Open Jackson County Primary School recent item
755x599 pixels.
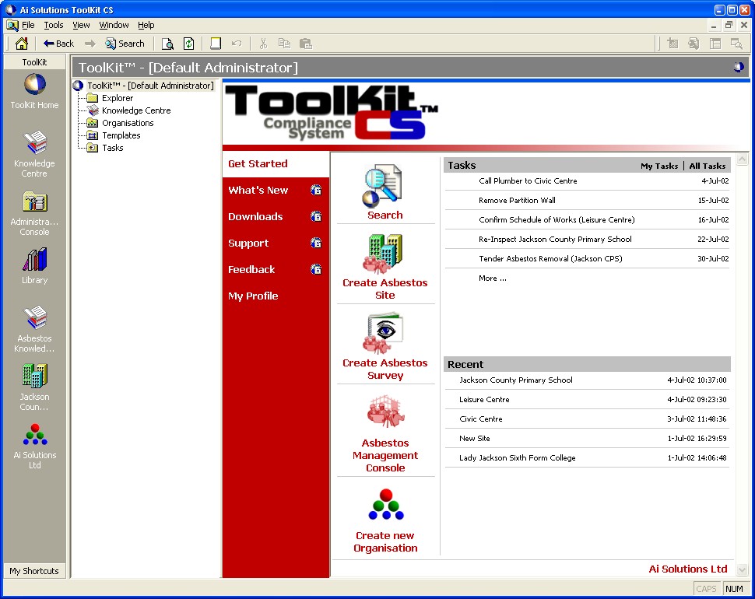pyautogui.click(x=516, y=380)
